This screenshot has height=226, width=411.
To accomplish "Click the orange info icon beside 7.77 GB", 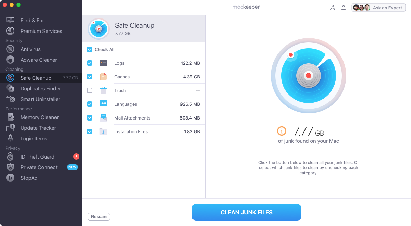I will [282, 131].
